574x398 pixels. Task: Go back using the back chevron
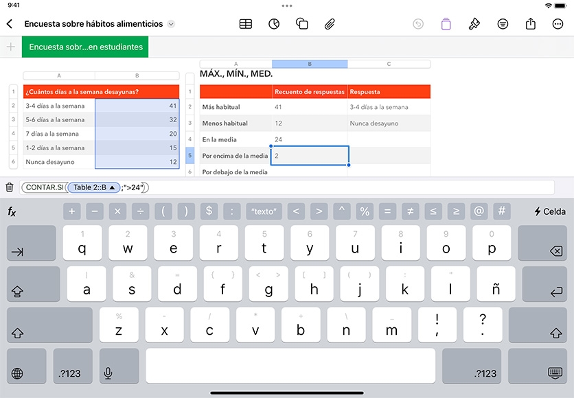click(10, 24)
